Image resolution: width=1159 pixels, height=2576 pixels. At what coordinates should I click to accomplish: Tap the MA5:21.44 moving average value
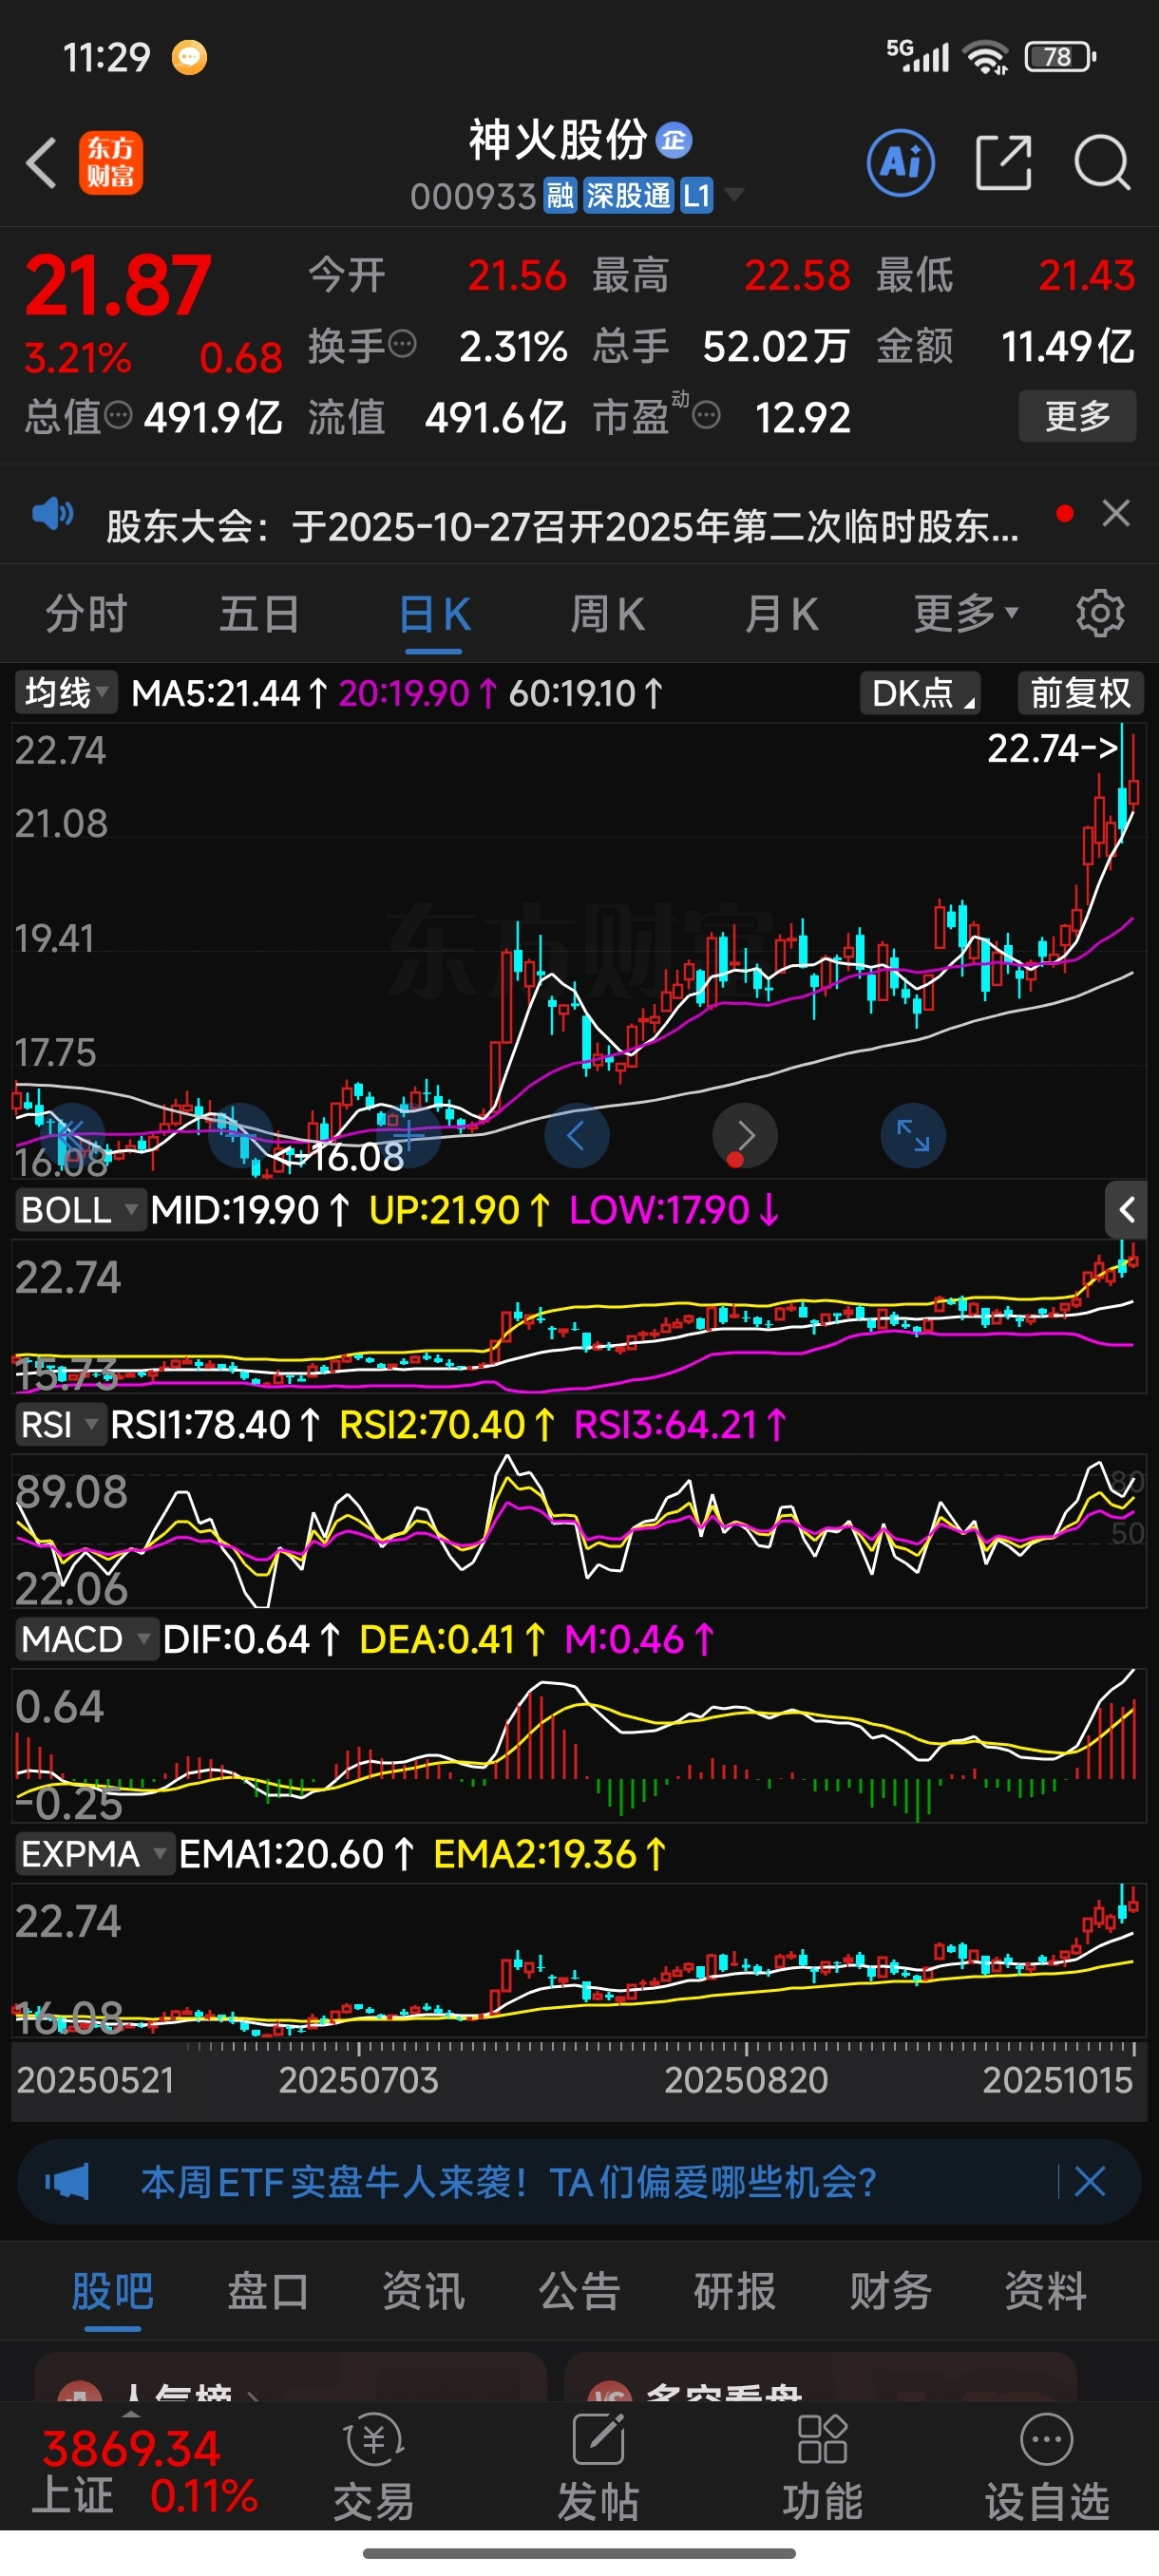click(229, 693)
